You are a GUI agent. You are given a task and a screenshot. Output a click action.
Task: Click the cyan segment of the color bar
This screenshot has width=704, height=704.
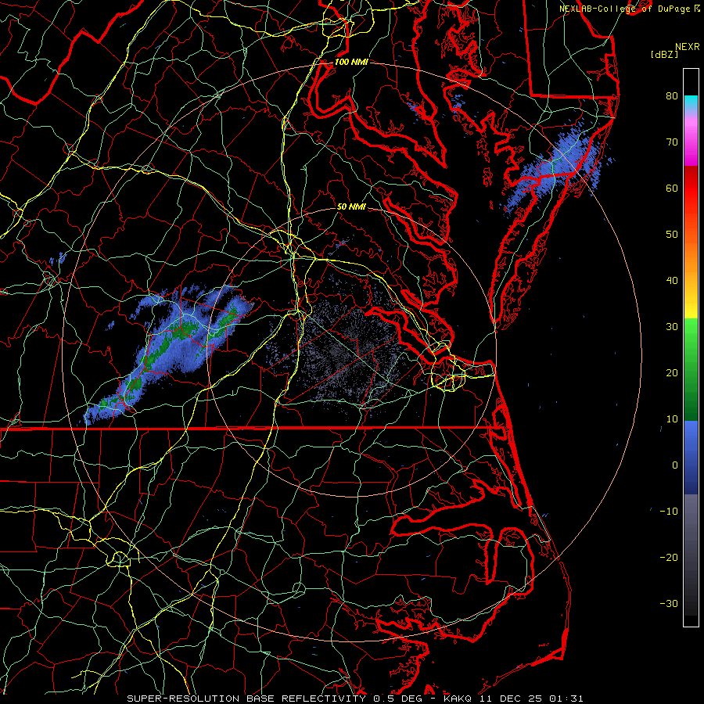691,103
